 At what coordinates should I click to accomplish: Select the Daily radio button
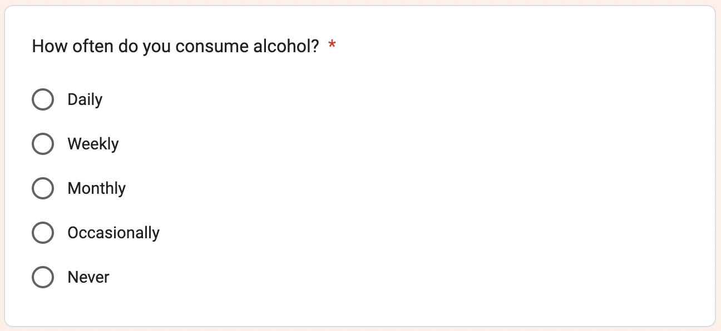tap(43, 100)
